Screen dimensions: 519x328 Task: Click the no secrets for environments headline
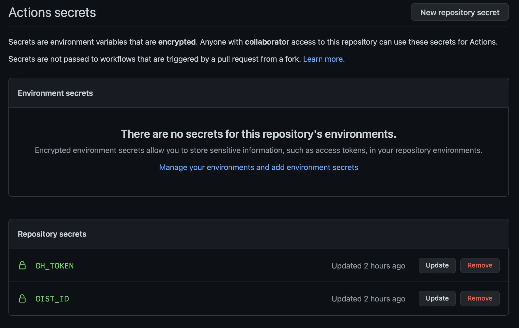258,134
